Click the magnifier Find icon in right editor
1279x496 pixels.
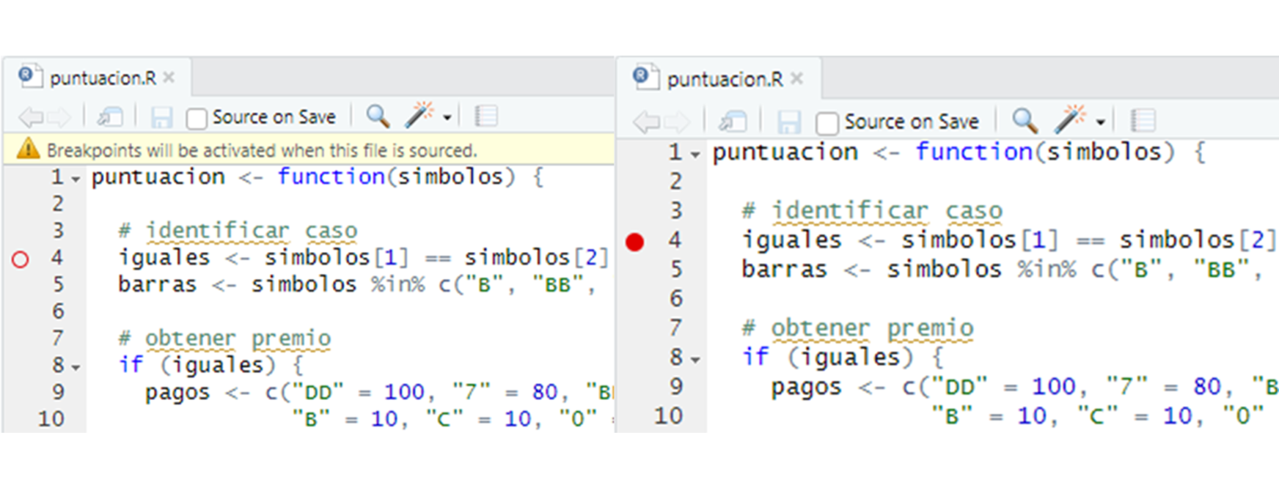pyautogui.click(x=1025, y=120)
